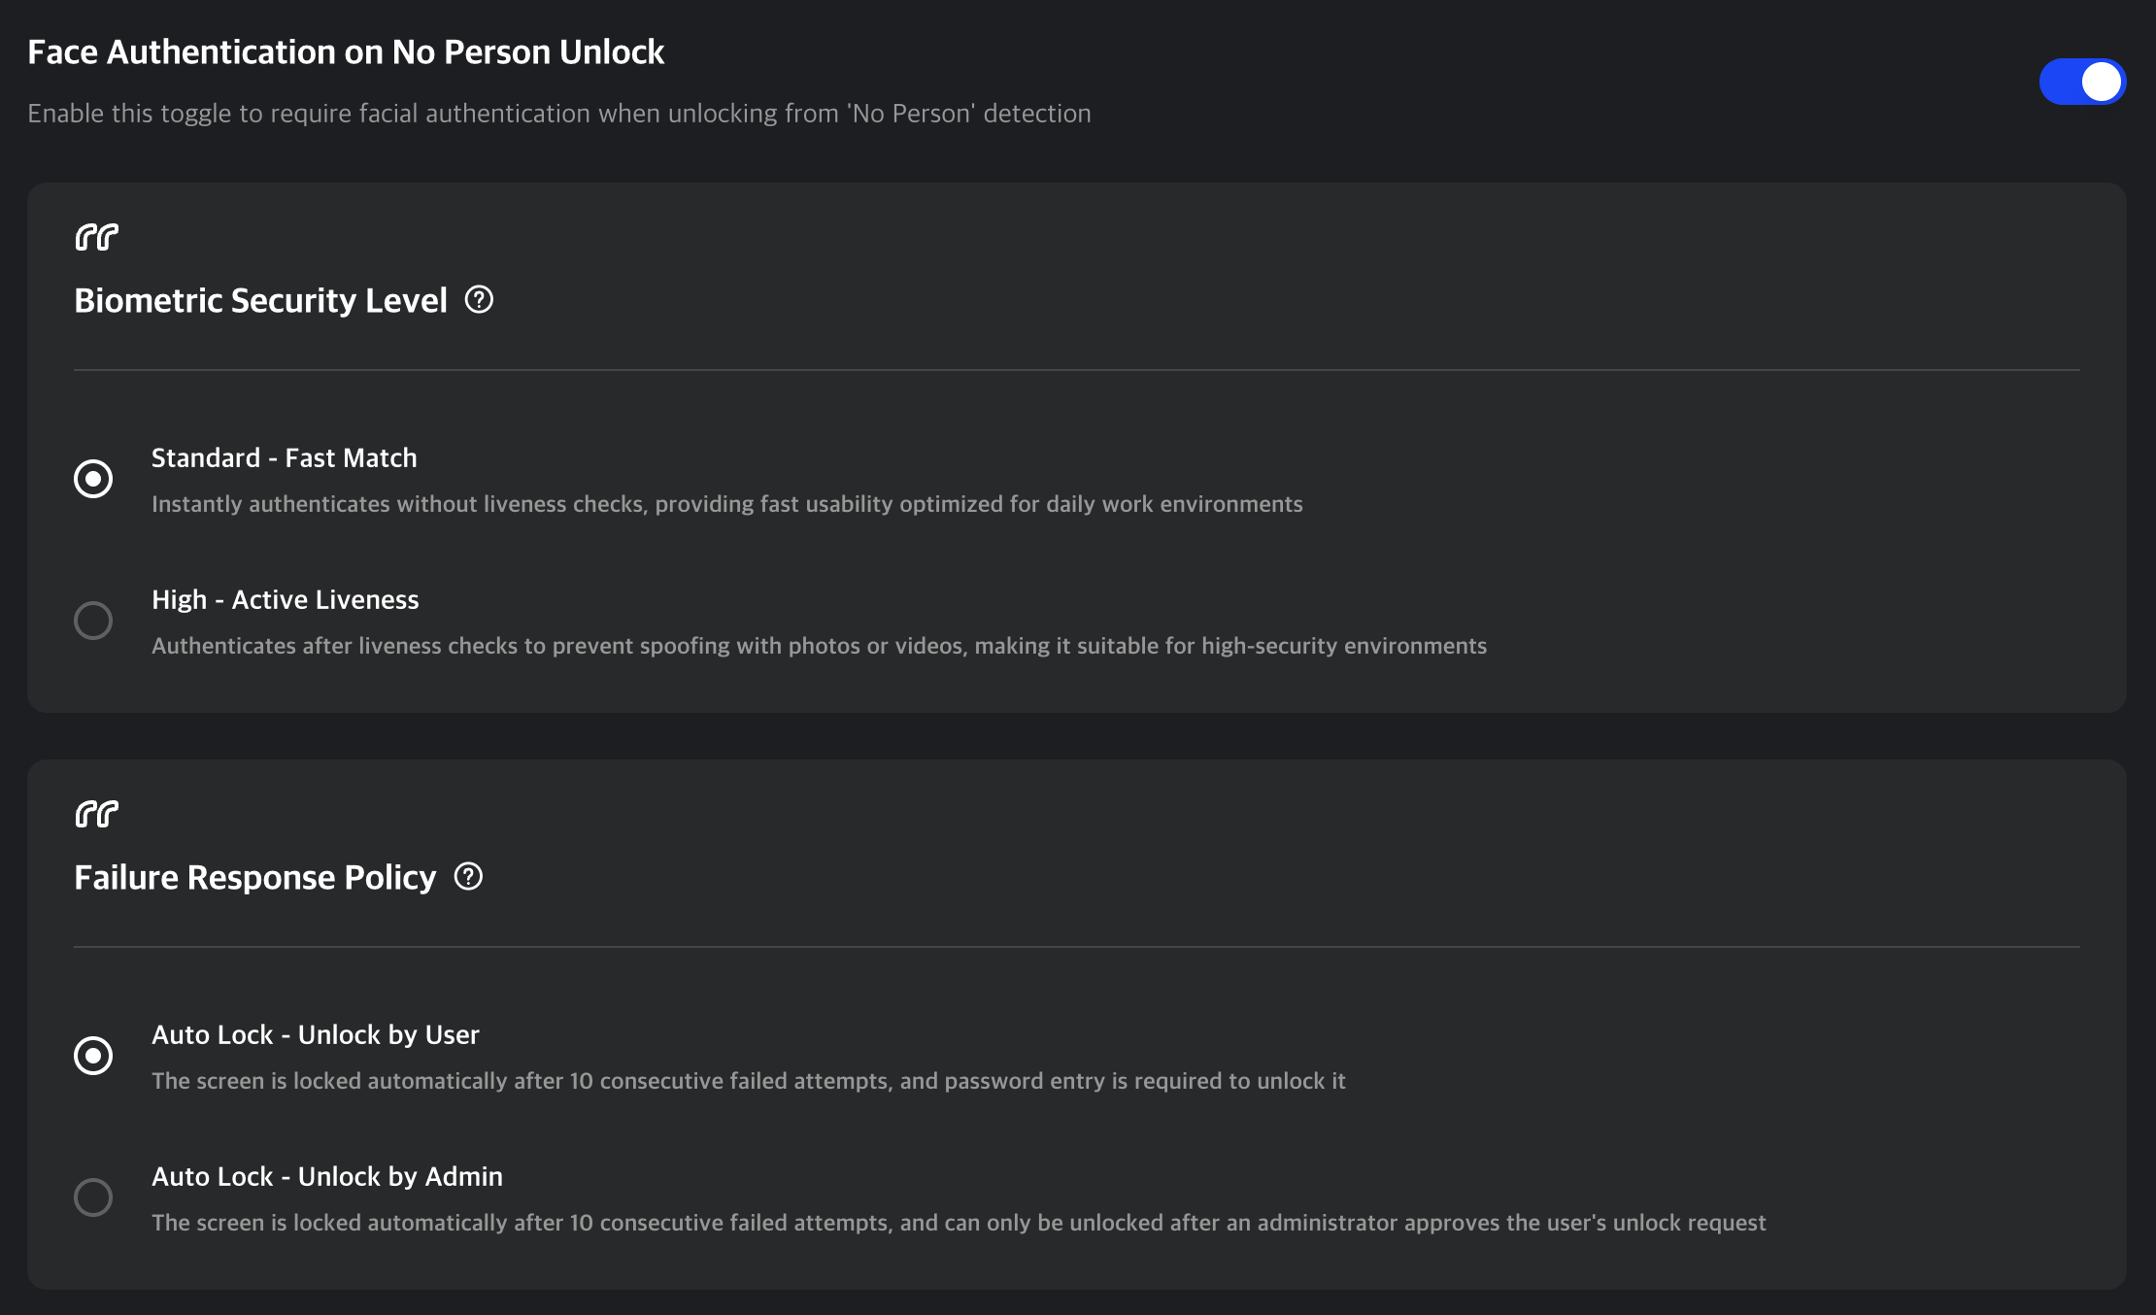Open the Biometric Security Level help tooltip

[x=481, y=300]
